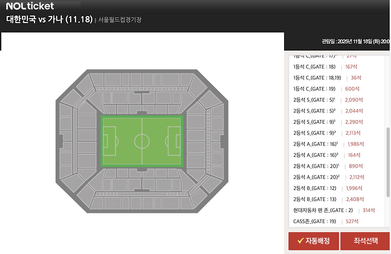Click the NOL ticket logo

[x=30, y=7]
